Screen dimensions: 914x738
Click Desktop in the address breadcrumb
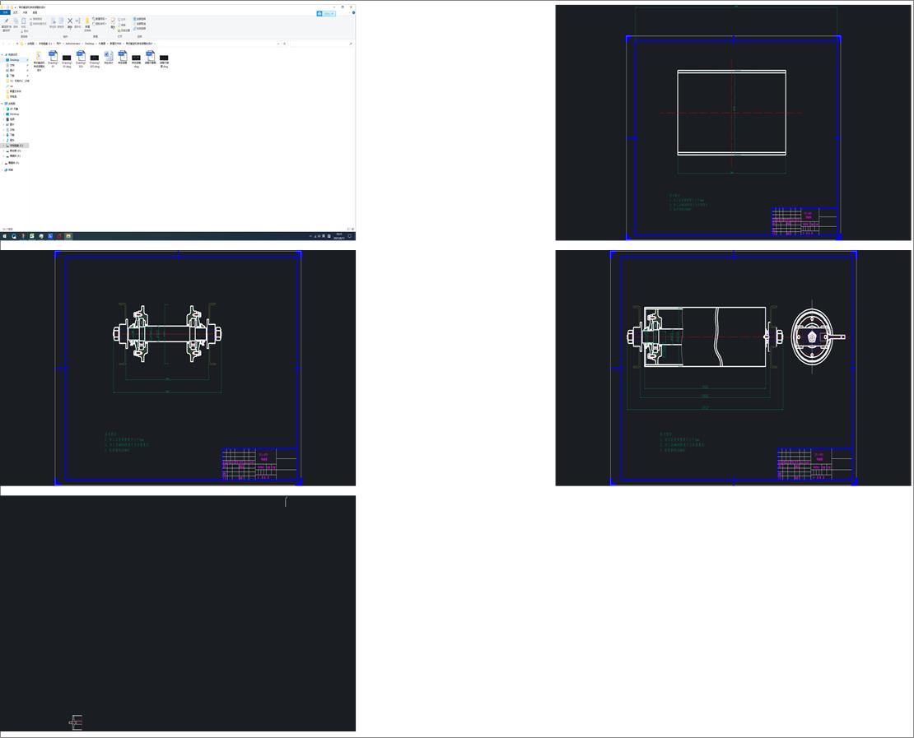(89, 44)
